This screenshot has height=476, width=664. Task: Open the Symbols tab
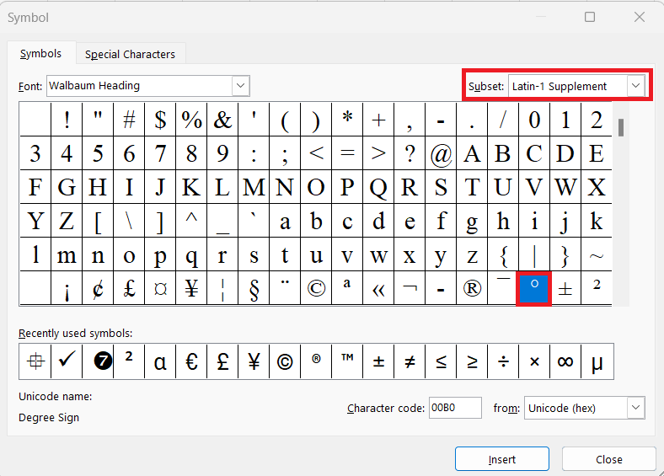tap(40, 54)
